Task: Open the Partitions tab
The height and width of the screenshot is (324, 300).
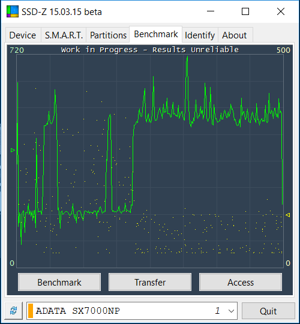Action: [108, 35]
